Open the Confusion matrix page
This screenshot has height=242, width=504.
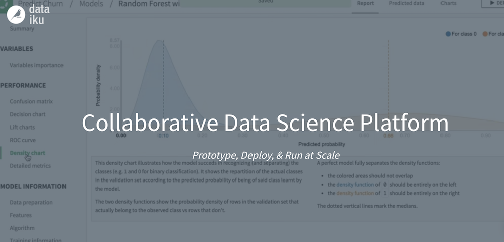31,101
